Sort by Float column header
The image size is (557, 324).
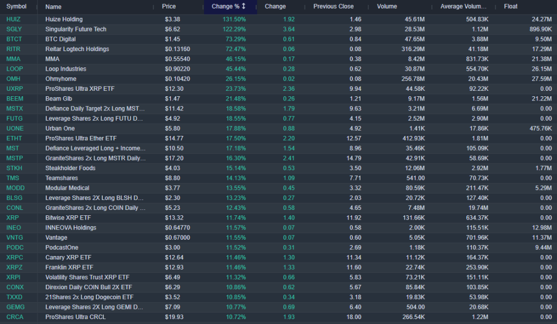click(x=510, y=7)
